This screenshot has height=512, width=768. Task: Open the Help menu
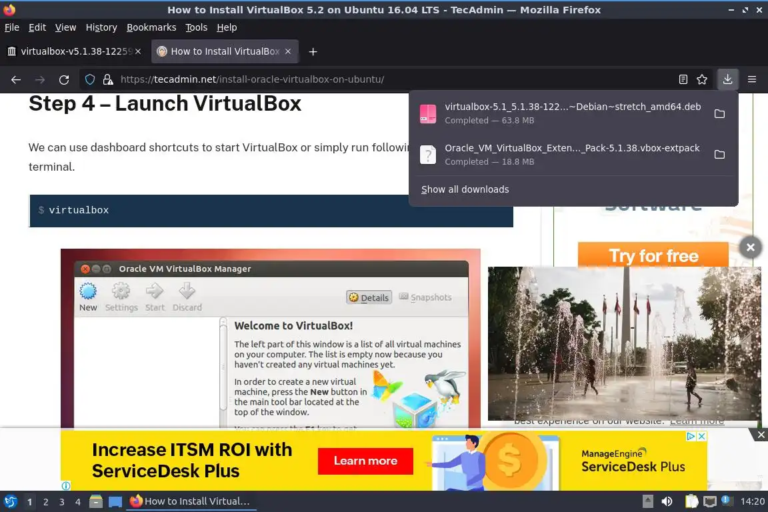tap(227, 27)
